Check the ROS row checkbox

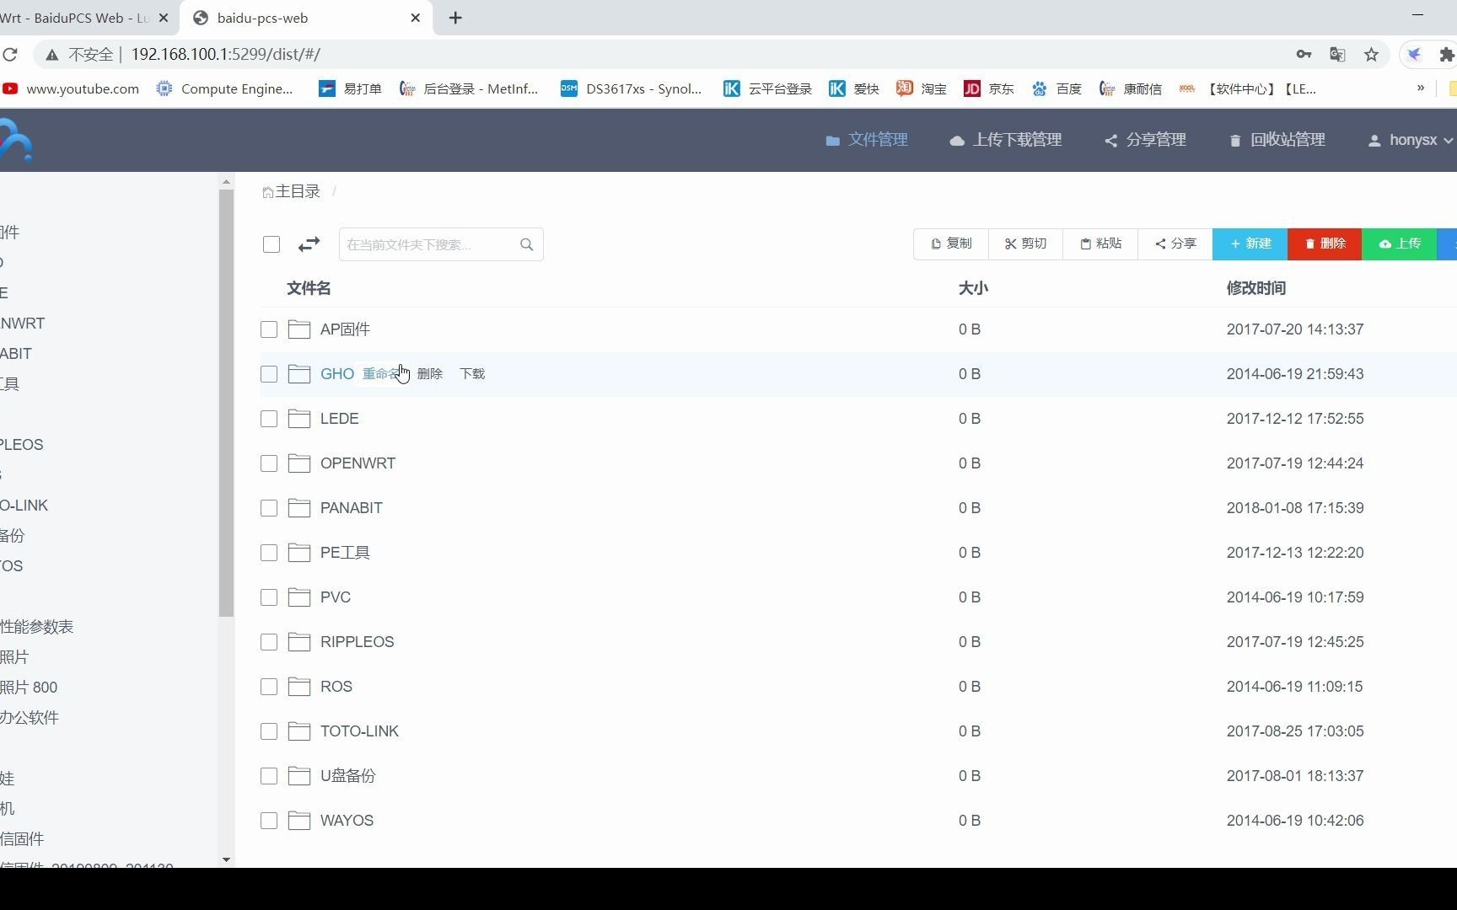tap(269, 687)
